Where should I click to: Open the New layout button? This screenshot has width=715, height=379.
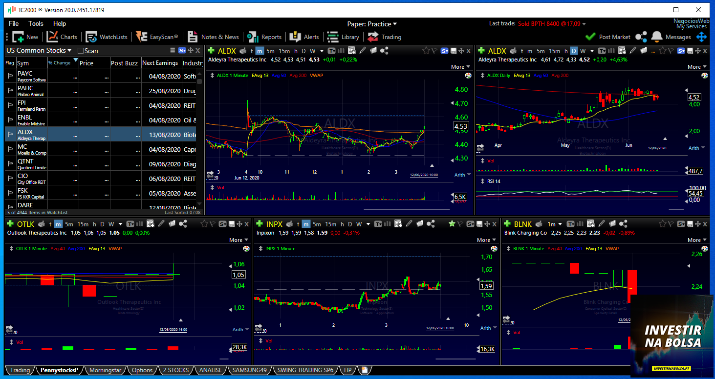coord(25,37)
